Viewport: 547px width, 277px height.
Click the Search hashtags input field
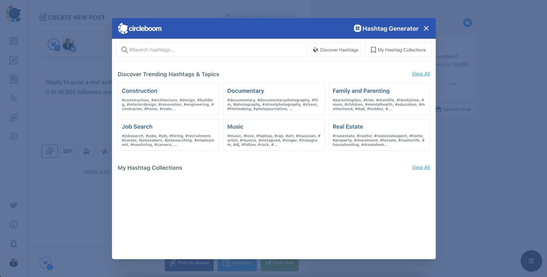[x=211, y=50]
